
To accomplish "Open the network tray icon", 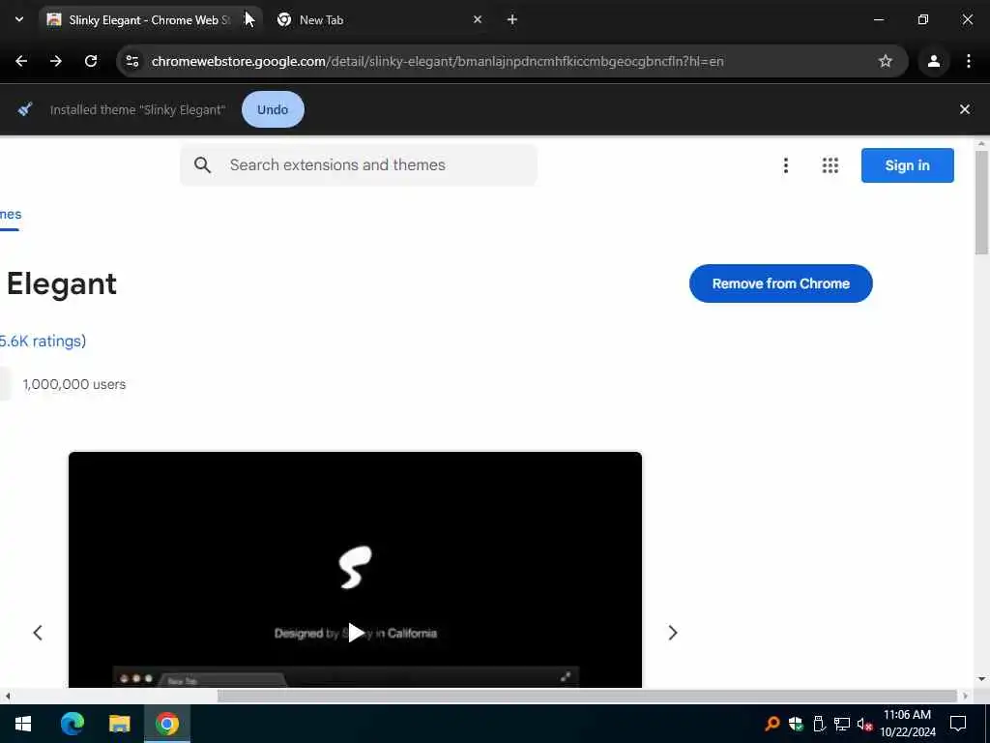I will pos(842,724).
